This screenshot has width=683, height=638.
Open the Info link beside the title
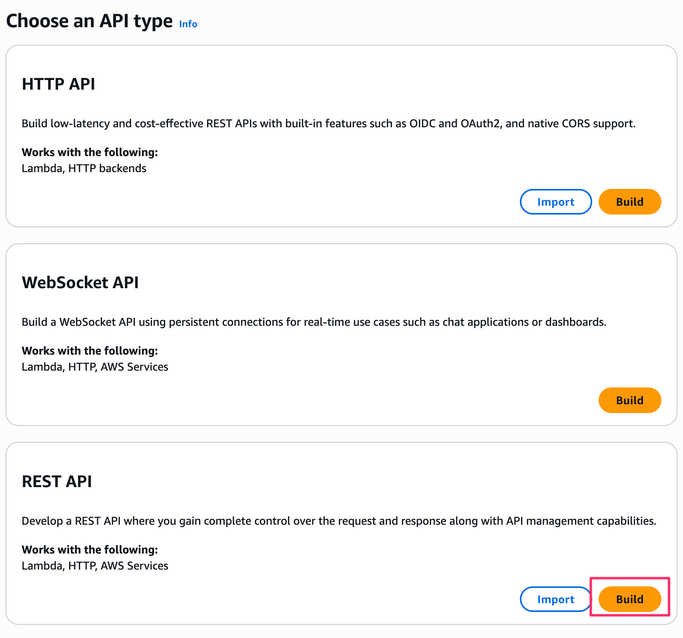pyautogui.click(x=188, y=24)
